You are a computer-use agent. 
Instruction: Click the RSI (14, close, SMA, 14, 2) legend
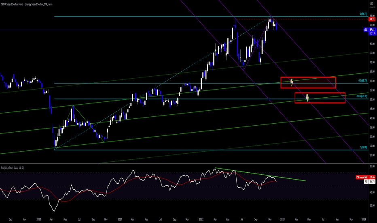13,168
